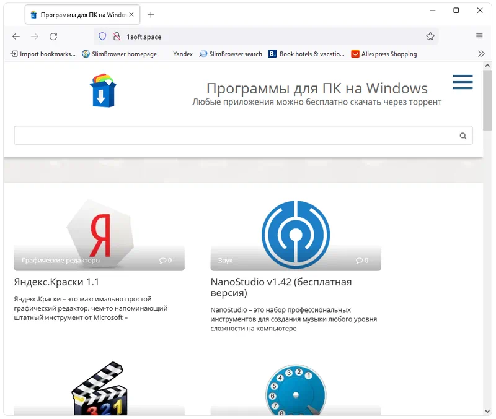The height and width of the screenshot is (419, 496).
Task: Click the forward navigation arrow
Action: [35, 37]
